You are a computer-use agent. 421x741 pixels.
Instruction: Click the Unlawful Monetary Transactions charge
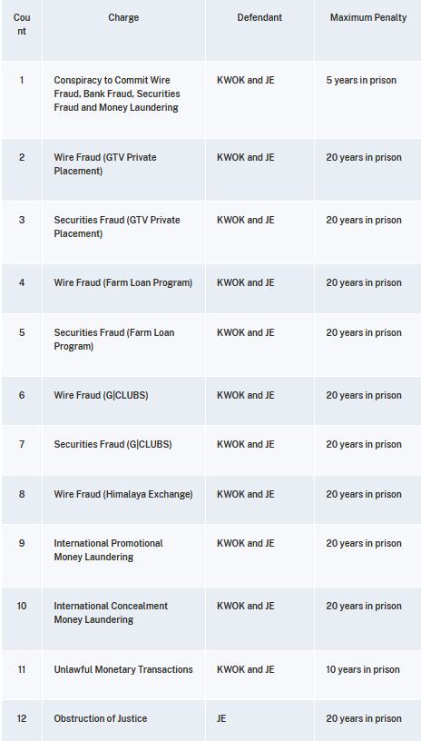(123, 669)
